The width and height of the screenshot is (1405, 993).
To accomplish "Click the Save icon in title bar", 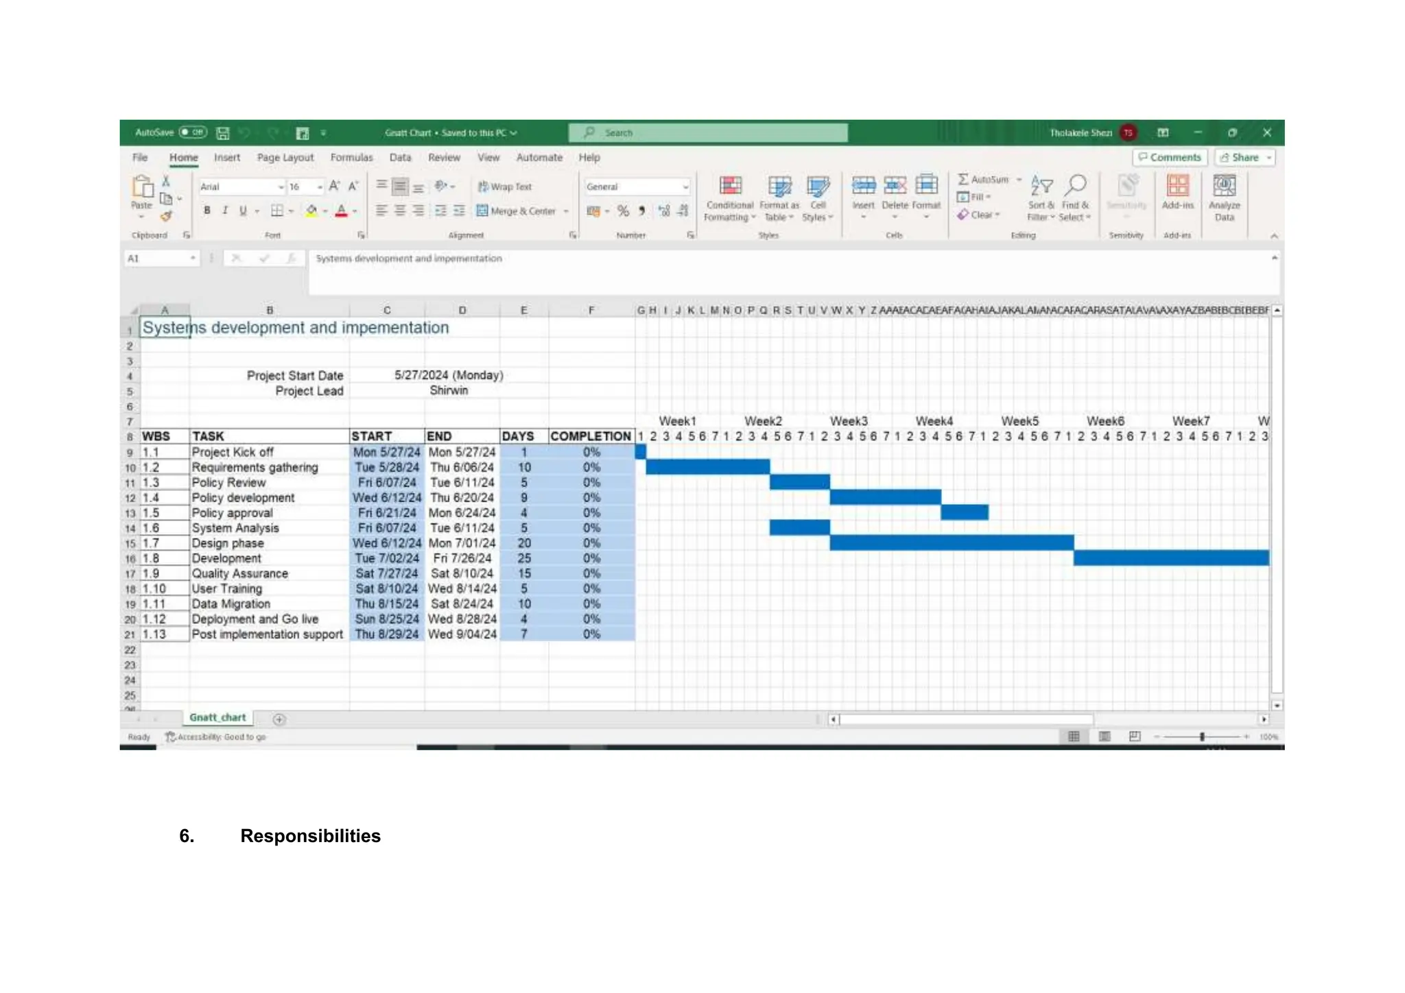I will [x=223, y=133].
